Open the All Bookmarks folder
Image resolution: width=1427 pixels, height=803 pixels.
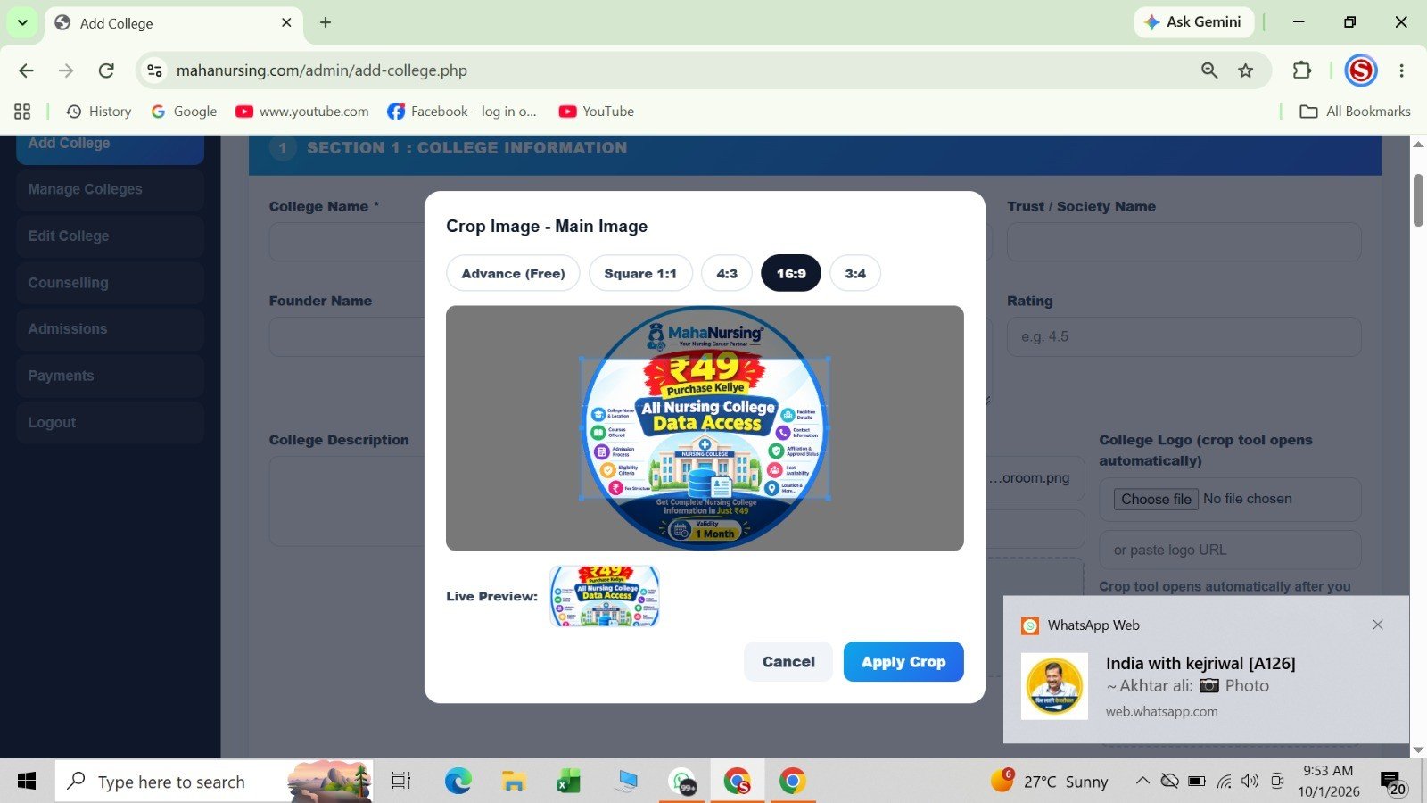pyautogui.click(x=1355, y=112)
